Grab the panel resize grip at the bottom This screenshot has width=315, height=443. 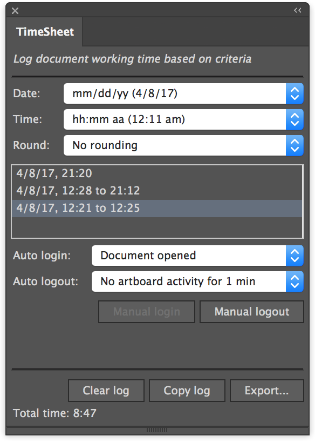point(157,430)
